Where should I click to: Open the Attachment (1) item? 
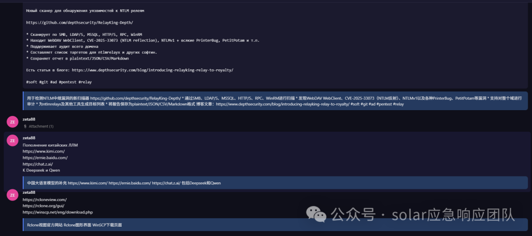point(41,126)
